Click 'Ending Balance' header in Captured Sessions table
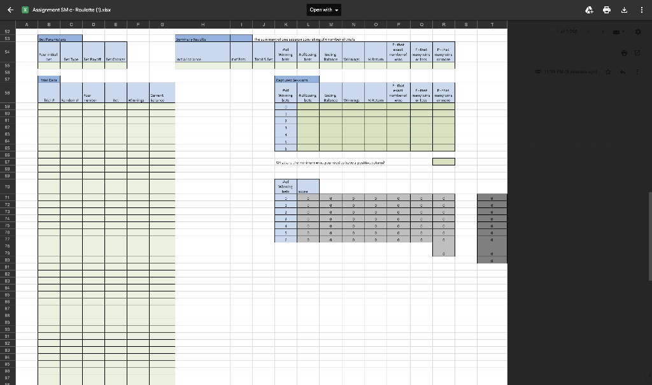652x385 pixels. click(x=330, y=93)
